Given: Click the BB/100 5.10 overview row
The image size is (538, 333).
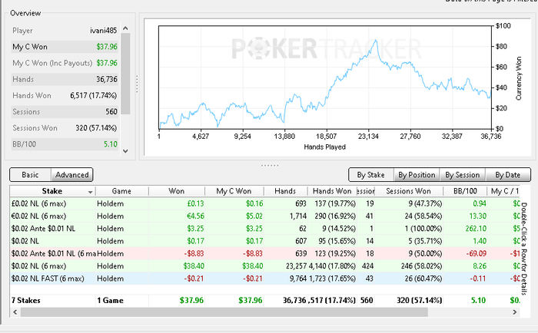Looking at the screenshot, I should coord(65,144).
